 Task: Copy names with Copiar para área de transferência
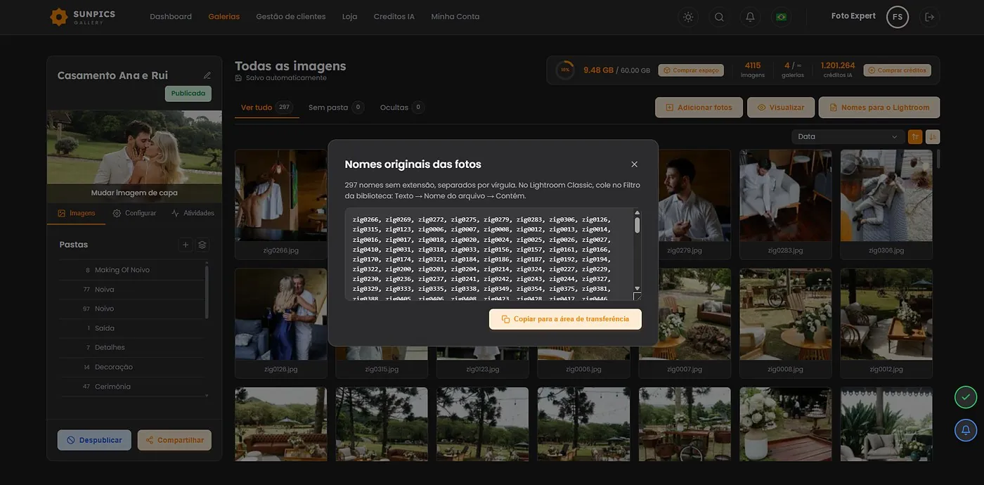tap(565, 319)
